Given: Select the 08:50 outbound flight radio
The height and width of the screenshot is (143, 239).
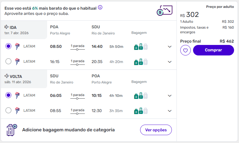Looking at the screenshot, I should coord(8,46).
